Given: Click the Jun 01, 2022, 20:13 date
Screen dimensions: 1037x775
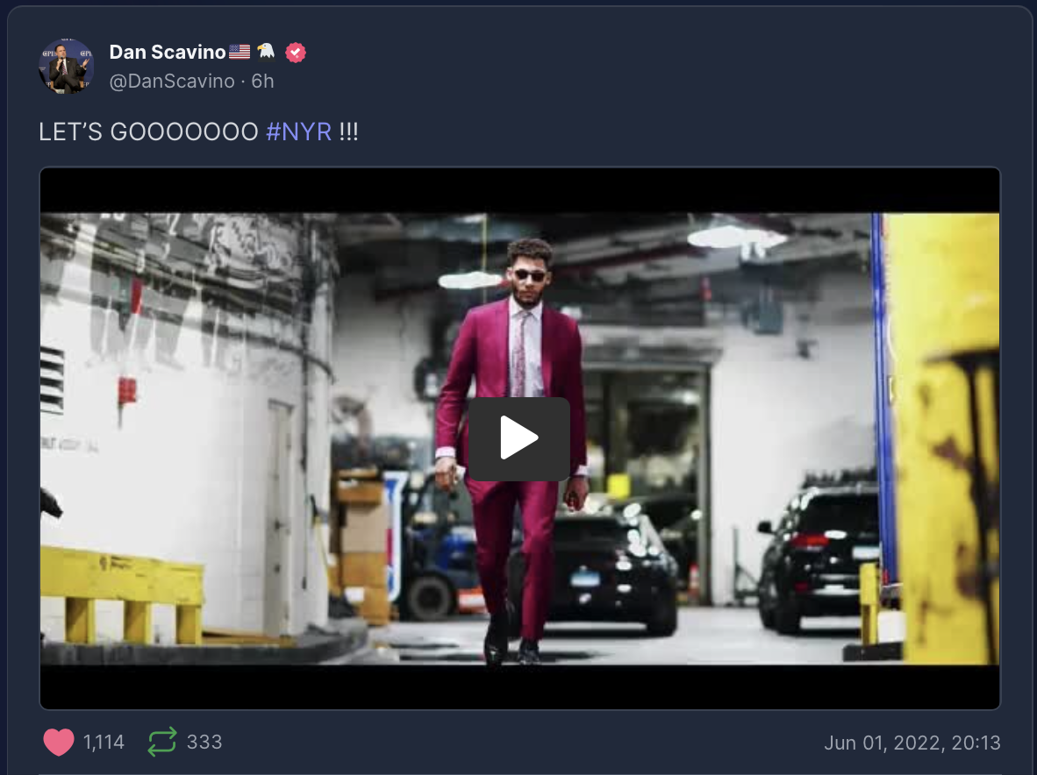Looking at the screenshot, I should point(912,743).
